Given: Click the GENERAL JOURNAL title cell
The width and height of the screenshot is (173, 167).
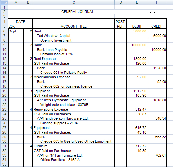Looking at the screenshot, I should tap(78, 12).
